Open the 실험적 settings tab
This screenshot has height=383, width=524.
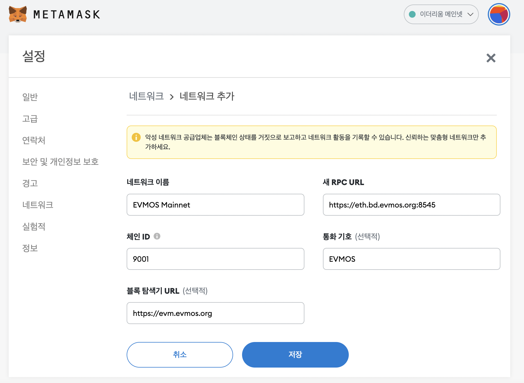pyautogui.click(x=34, y=227)
